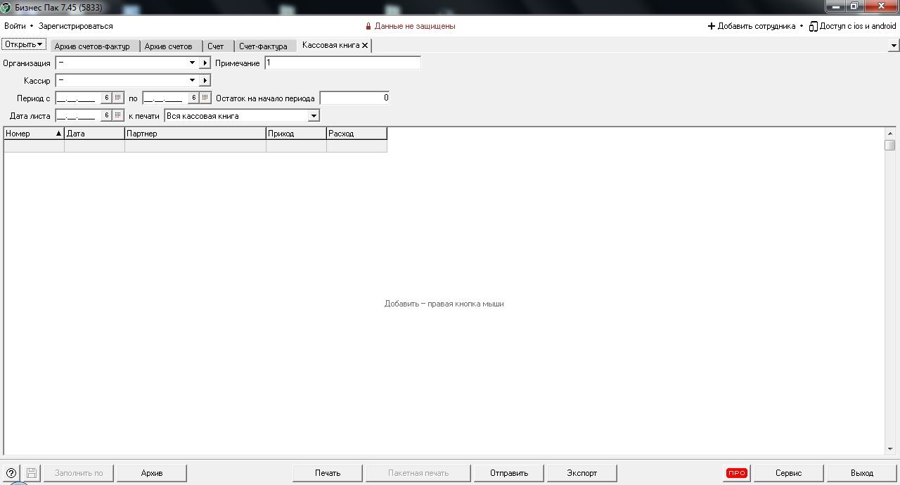The image size is (900, 485).
Task: Expand the Кассир dropdown
Action: pos(192,81)
